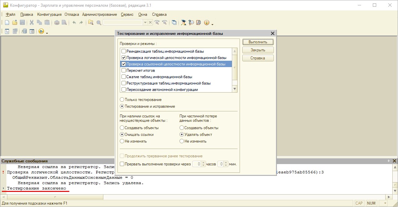Expand toolbar options arrow after info icon
The width and height of the screenshot is (398, 207).
[212, 24]
